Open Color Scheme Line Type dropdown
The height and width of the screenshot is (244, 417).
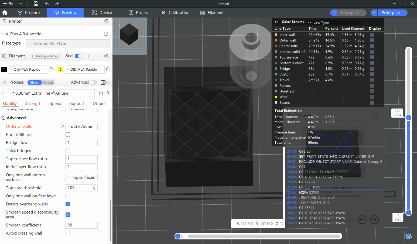[333, 23]
